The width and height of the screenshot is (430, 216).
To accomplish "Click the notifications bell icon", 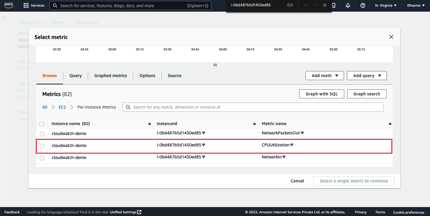I will coord(348,5).
